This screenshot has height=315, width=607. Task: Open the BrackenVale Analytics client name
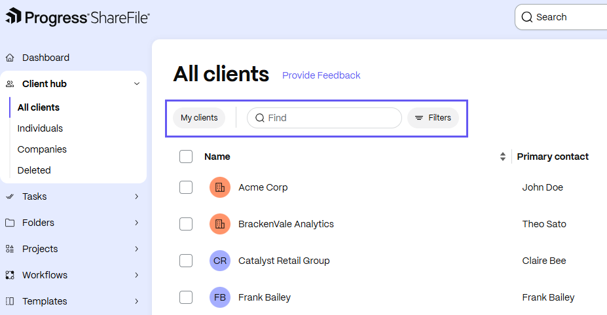point(286,224)
